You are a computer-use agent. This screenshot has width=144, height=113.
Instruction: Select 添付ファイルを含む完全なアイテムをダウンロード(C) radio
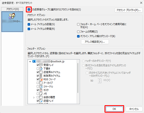[x=83, y=65]
